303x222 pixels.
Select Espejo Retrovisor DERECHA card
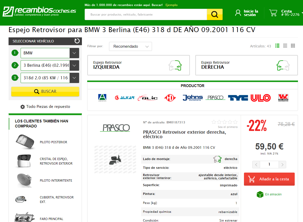[x=246, y=65]
